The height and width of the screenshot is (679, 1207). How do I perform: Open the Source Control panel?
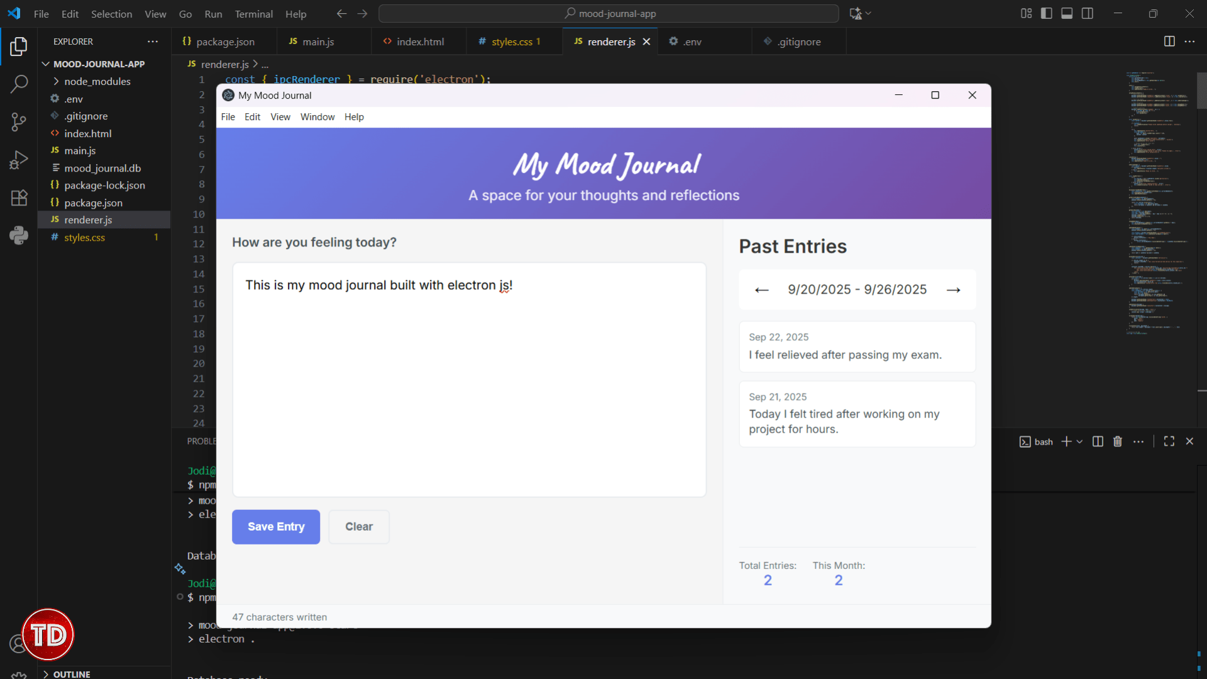click(x=19, y=123)
